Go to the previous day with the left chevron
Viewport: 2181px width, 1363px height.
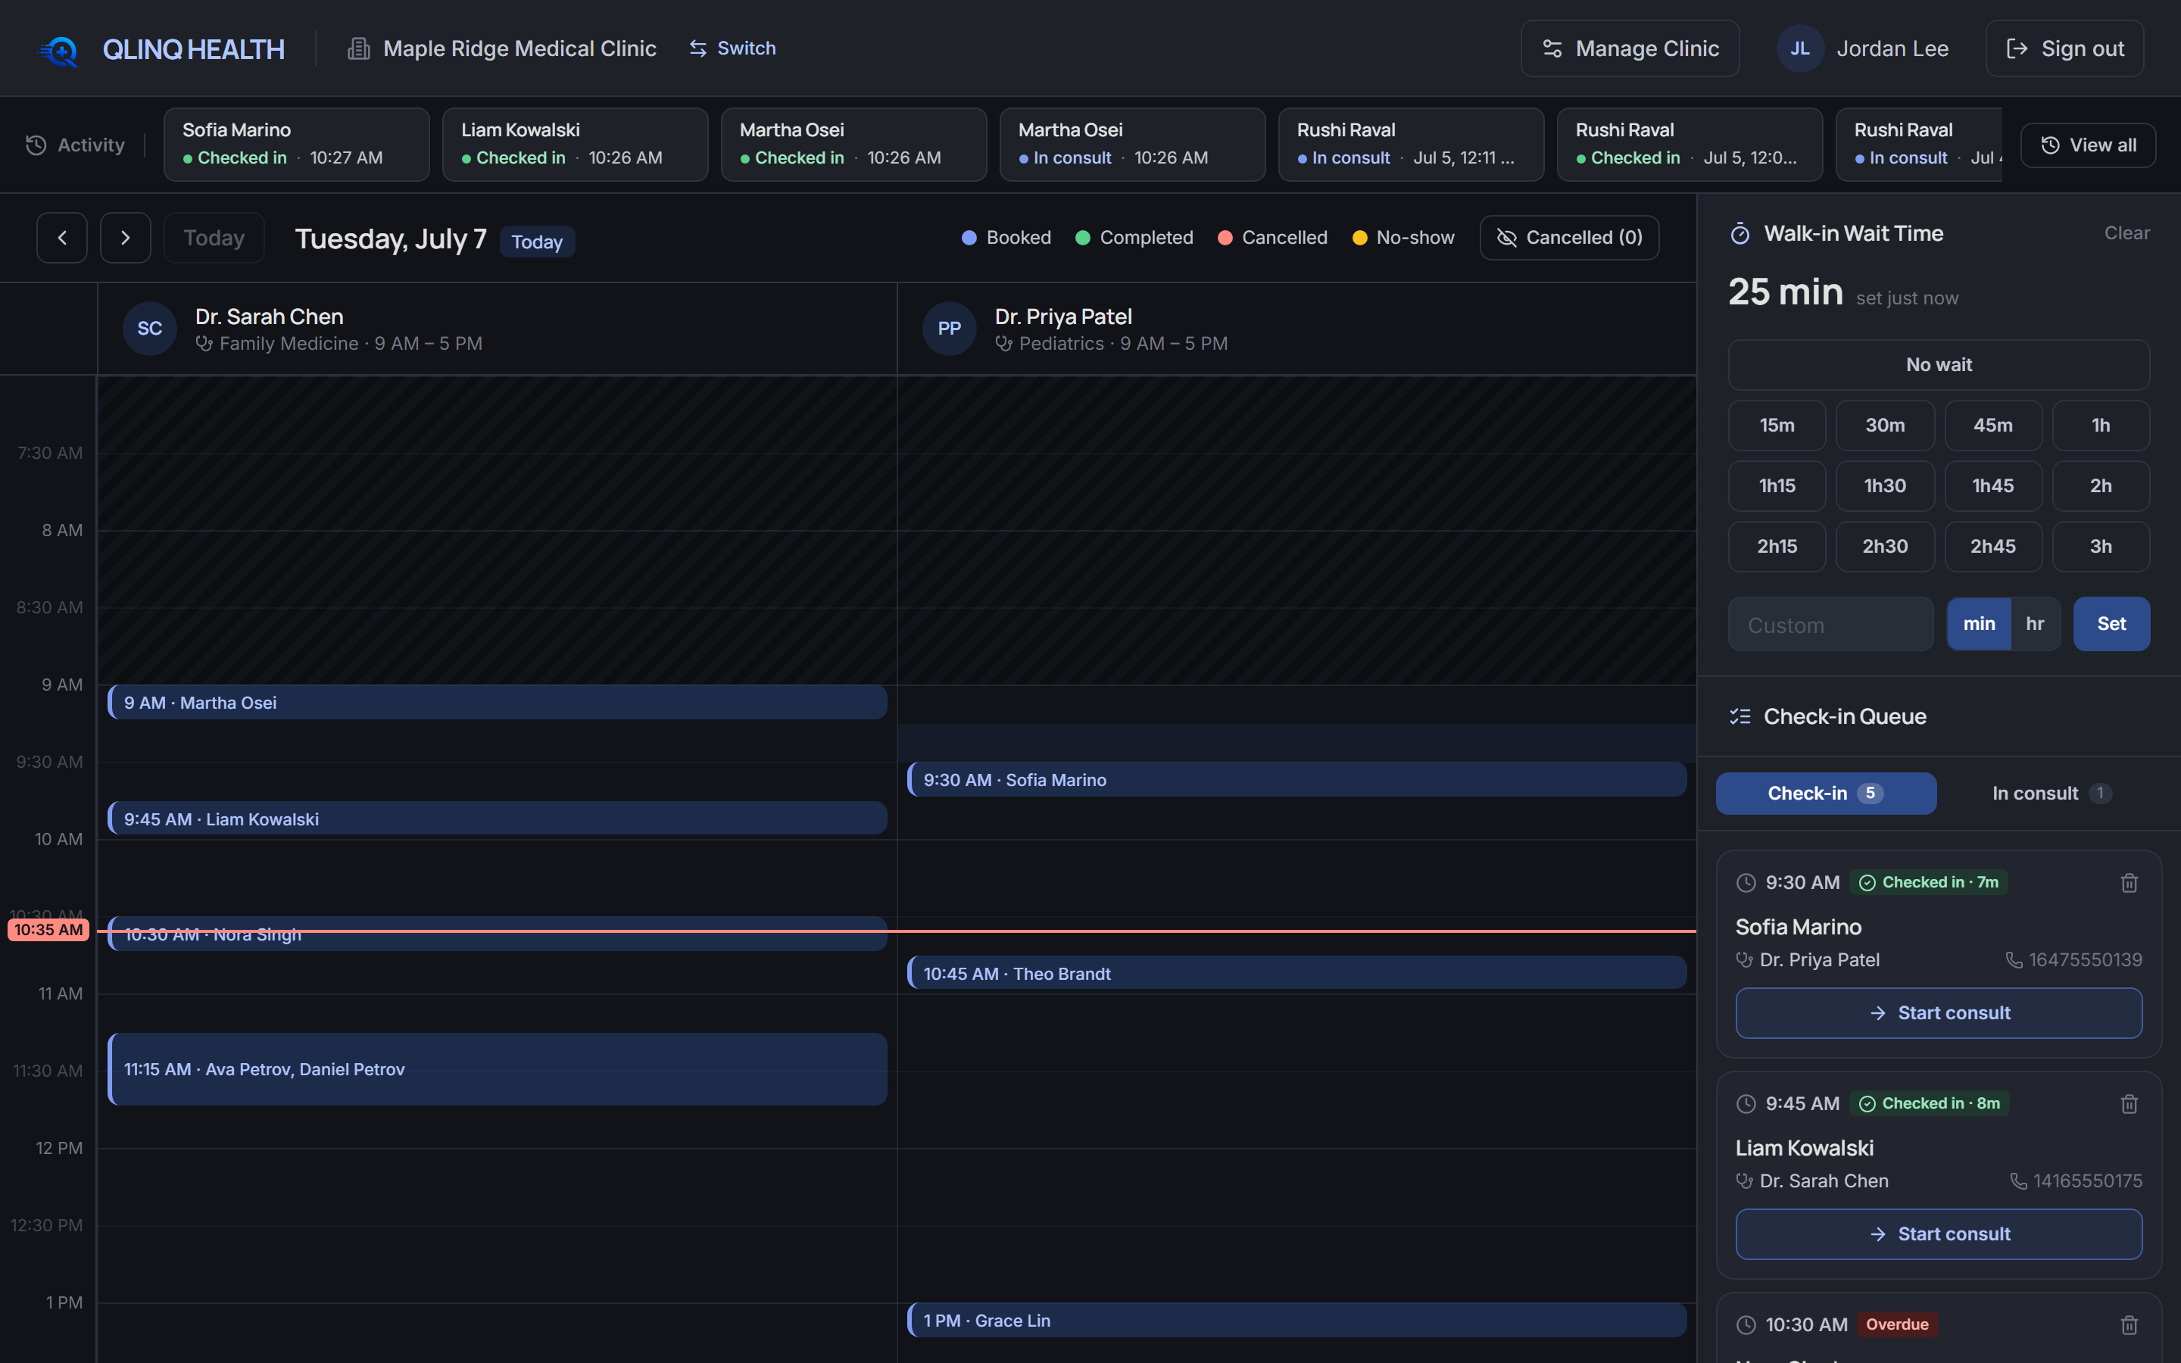(x=62, y=238)
